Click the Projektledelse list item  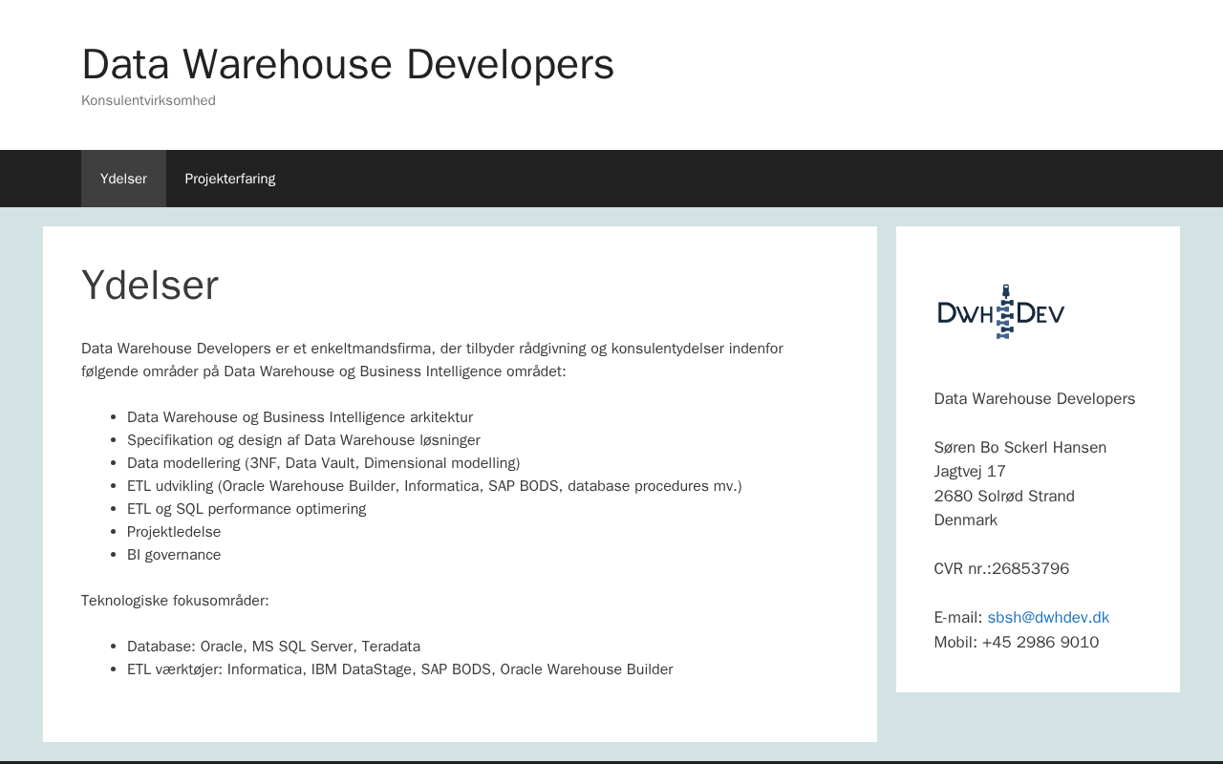tap(174, 532)
